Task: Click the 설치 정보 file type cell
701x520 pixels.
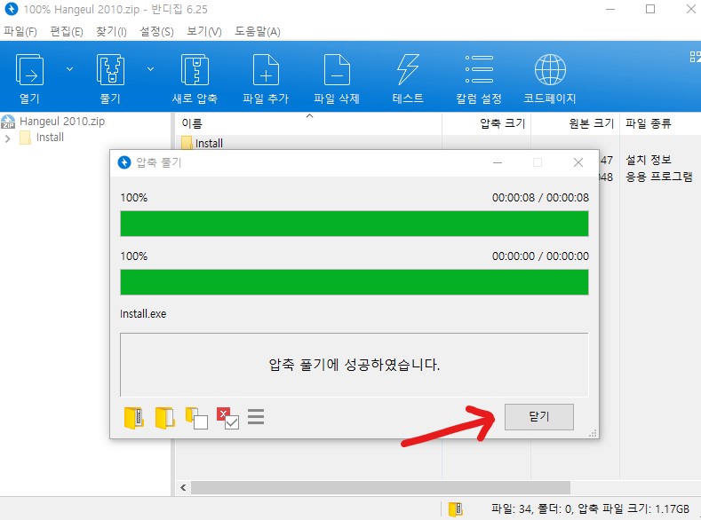Action: [x=649, y=160]
